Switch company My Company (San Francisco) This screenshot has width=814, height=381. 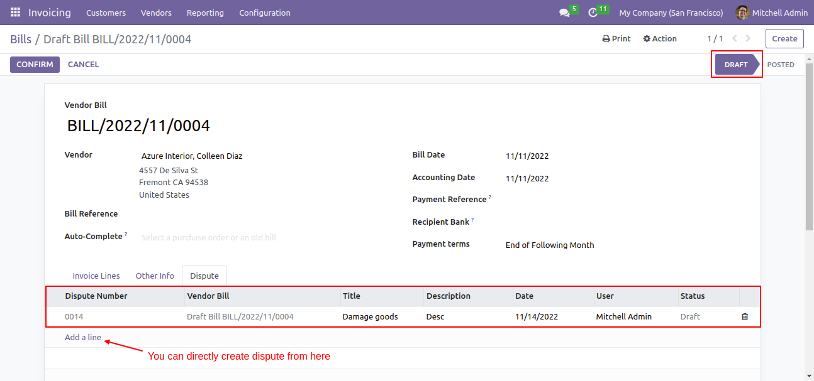tap(671, 13)
